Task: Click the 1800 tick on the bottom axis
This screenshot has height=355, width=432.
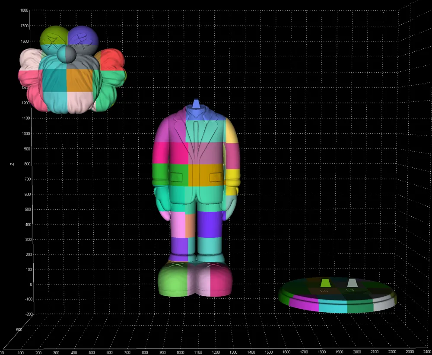Action: coord(321,352)
